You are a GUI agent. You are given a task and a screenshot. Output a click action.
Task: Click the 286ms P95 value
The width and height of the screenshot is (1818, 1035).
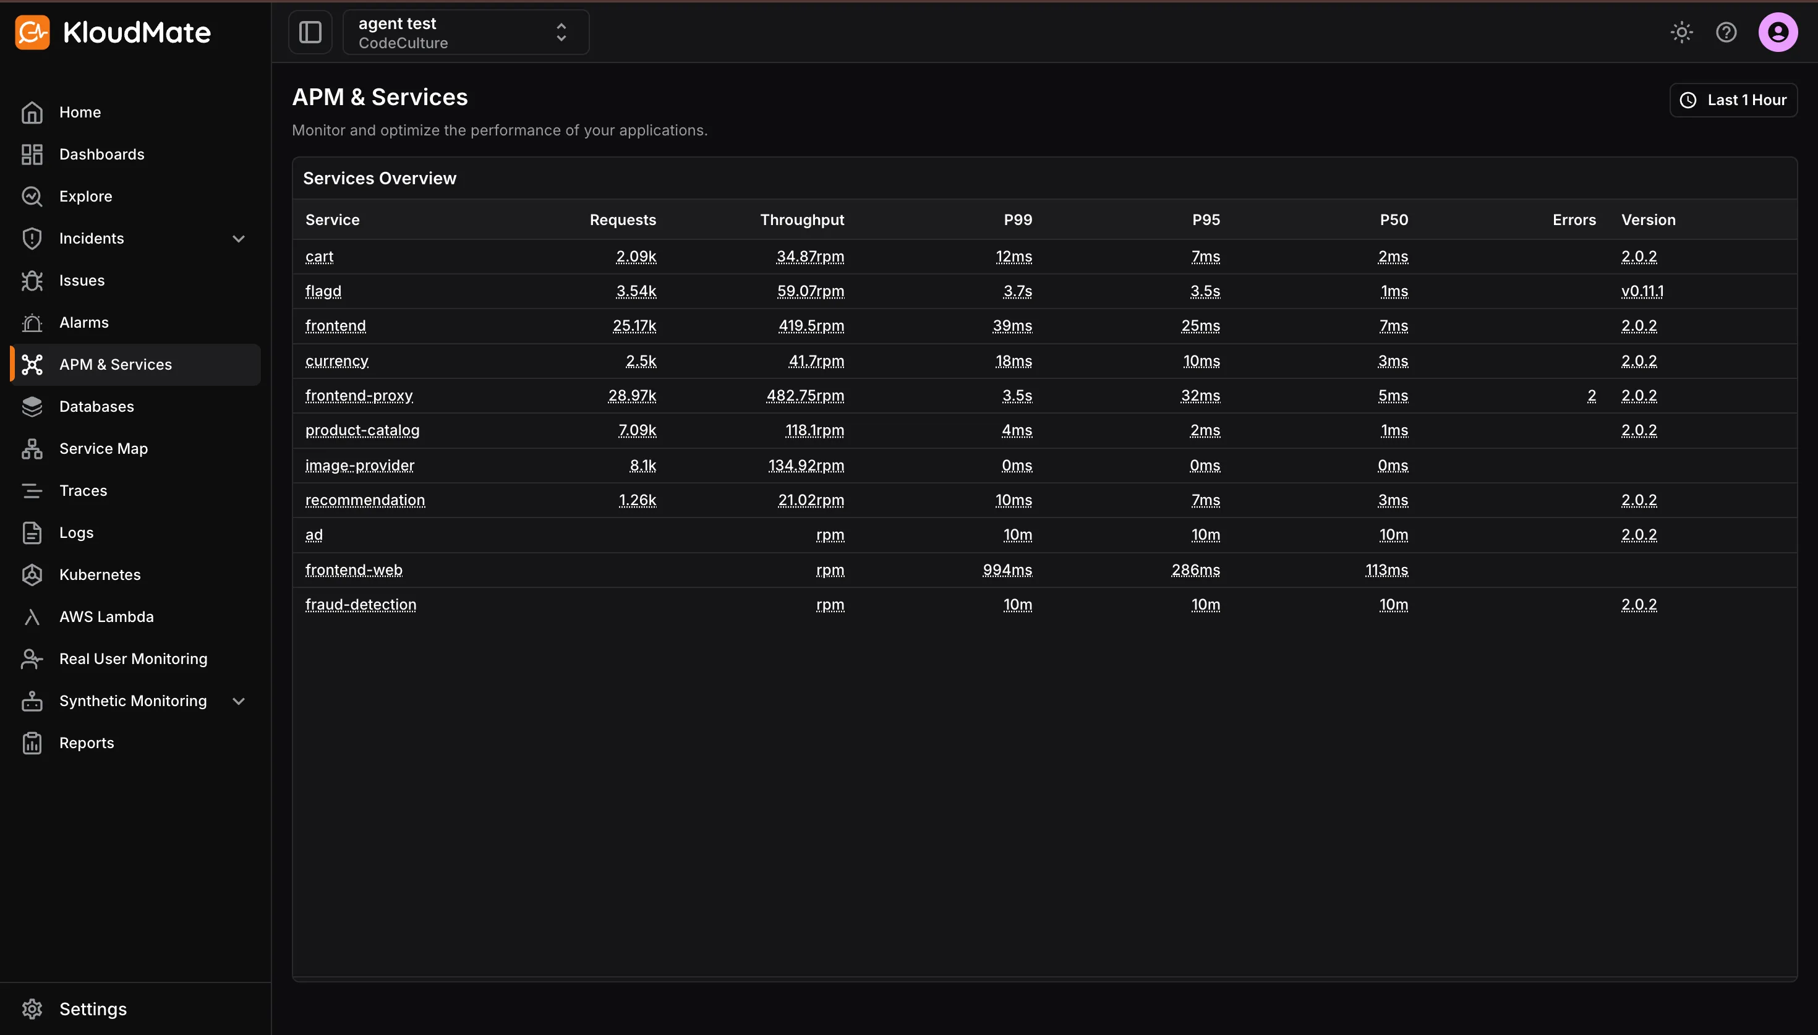tap(1196, 570)
